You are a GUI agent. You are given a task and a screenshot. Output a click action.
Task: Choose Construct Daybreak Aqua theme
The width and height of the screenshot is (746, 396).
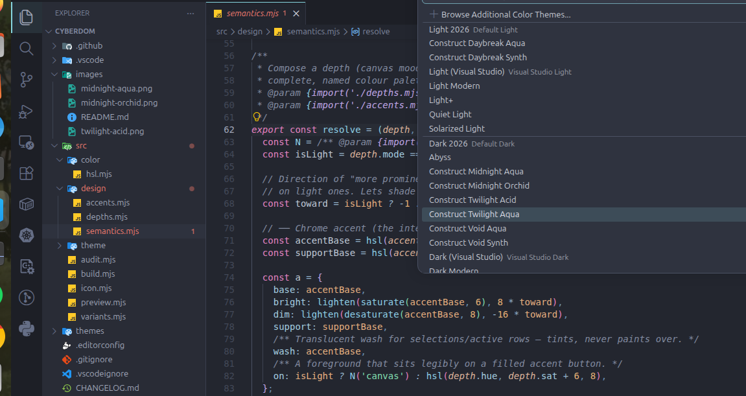[584, 43]
